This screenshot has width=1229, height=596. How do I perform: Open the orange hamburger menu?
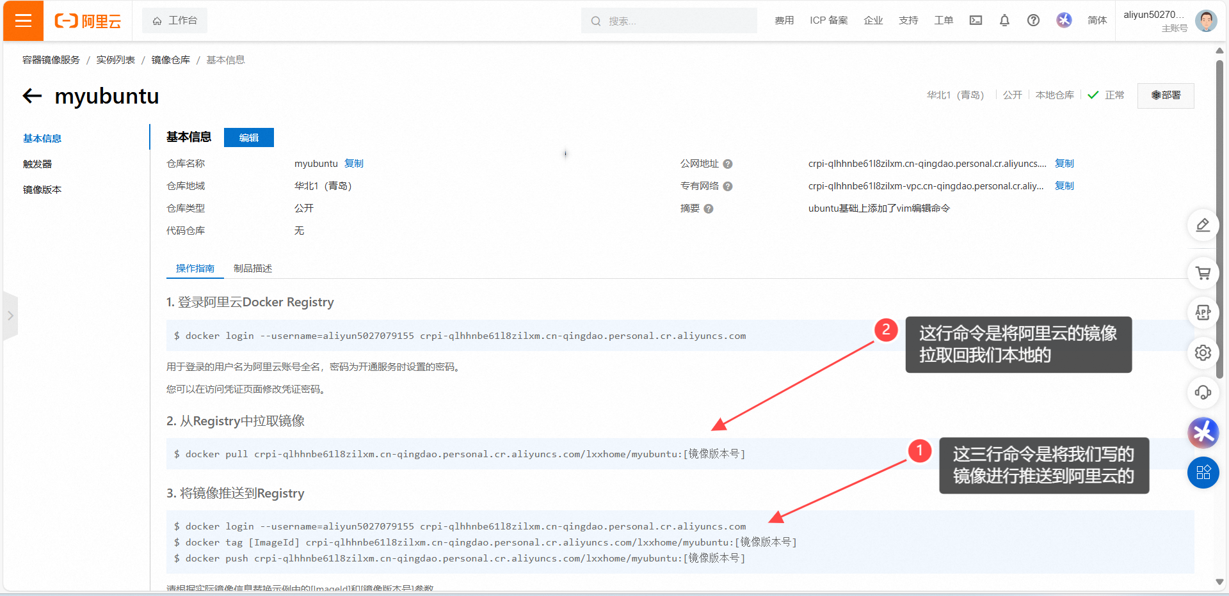(23, 20)
